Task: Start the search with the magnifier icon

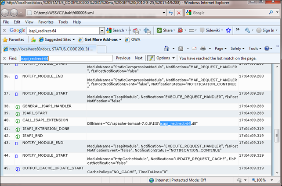Action: point(271,12)
